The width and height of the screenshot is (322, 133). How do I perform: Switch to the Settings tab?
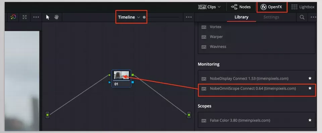click(271, 17)
